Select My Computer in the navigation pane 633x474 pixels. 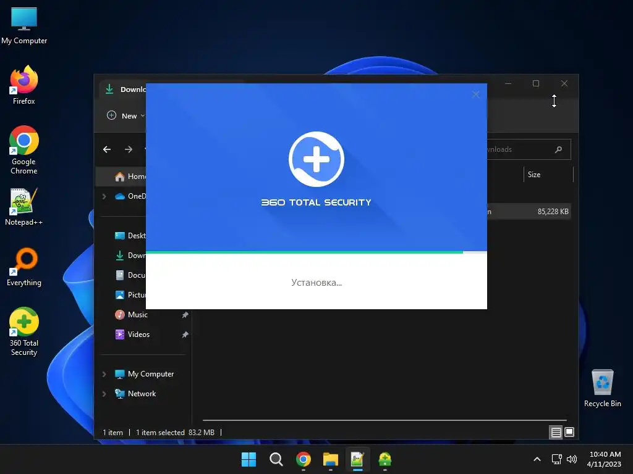pos(144,374)
